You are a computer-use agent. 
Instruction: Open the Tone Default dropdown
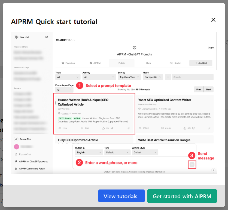click(117, 152)
